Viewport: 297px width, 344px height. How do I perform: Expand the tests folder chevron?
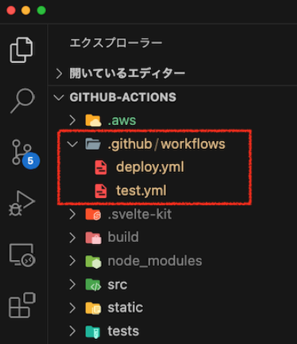pos(72,331)
